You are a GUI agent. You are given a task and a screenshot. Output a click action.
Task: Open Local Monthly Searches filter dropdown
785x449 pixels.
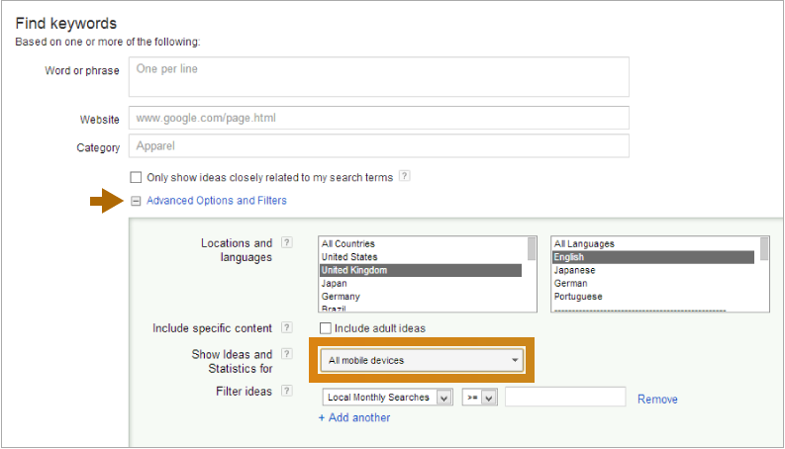tap(388, 398)
